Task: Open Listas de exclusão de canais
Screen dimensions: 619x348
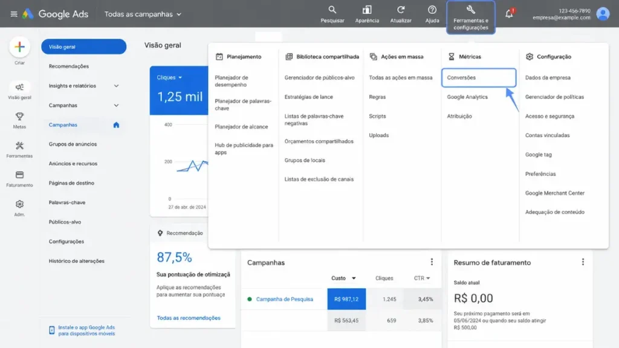Action: (x=319, y=179)
